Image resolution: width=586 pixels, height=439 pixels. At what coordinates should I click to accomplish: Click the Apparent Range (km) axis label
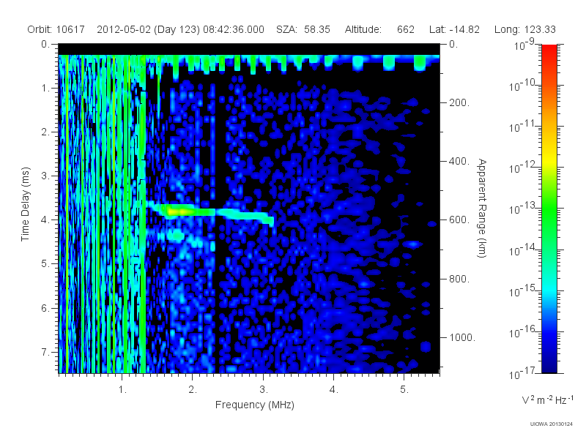(x=482, y=208)
